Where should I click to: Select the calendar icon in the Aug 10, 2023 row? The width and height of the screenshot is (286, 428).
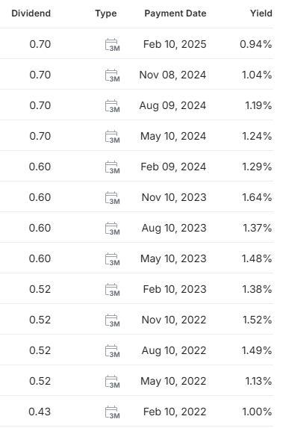click(x=113, y=229)
